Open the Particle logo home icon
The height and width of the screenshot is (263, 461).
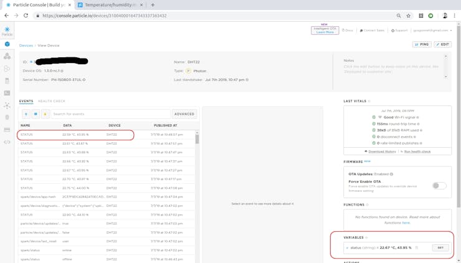tap(7, 31)
